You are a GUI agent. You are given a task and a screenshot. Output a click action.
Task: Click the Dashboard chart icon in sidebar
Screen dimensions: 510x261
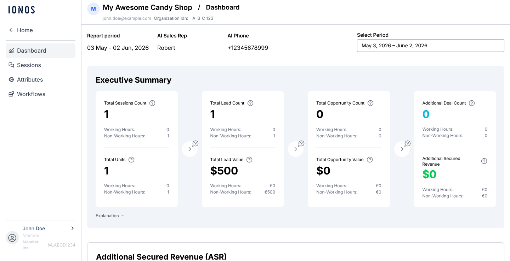coord(11,51)
